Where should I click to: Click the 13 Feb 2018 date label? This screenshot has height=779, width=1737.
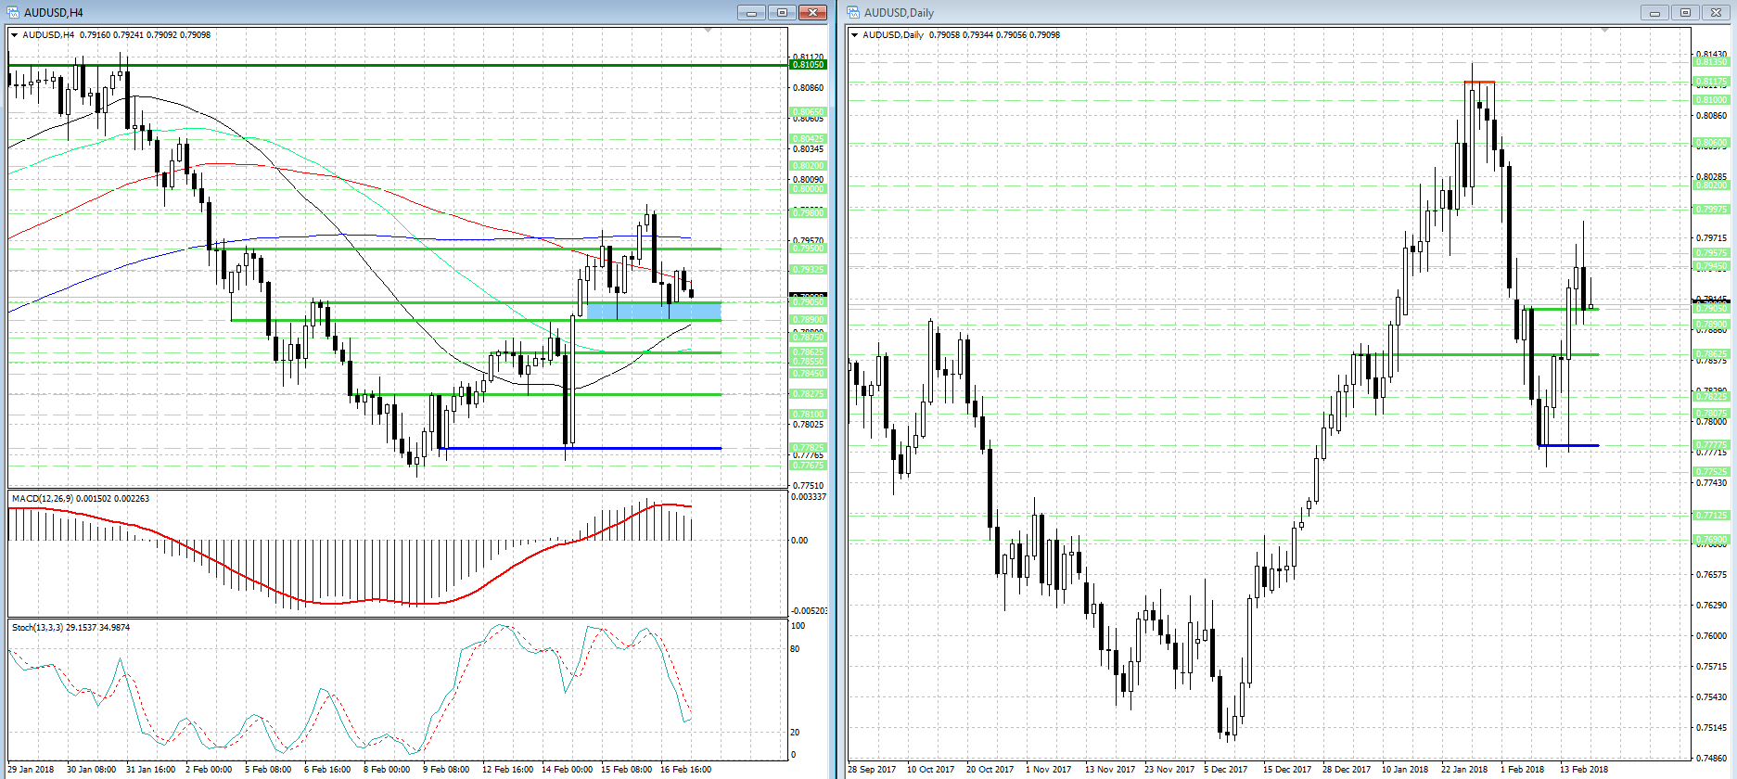coord(1583,769)
